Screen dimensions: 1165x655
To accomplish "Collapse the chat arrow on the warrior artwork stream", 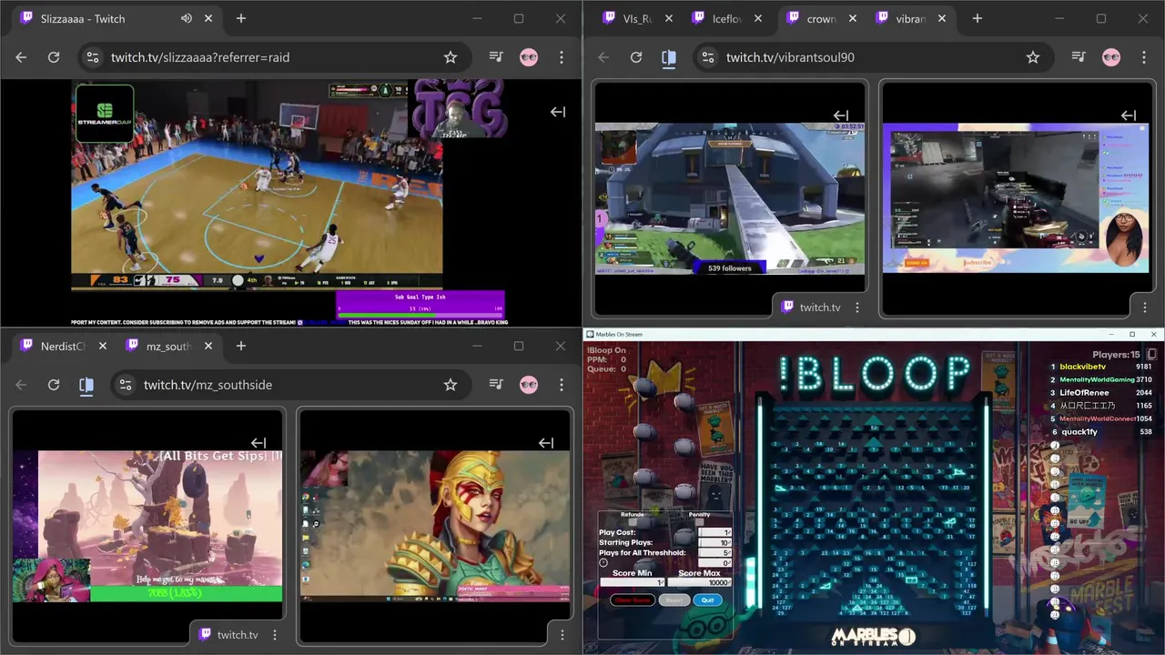I will point(546,443).
